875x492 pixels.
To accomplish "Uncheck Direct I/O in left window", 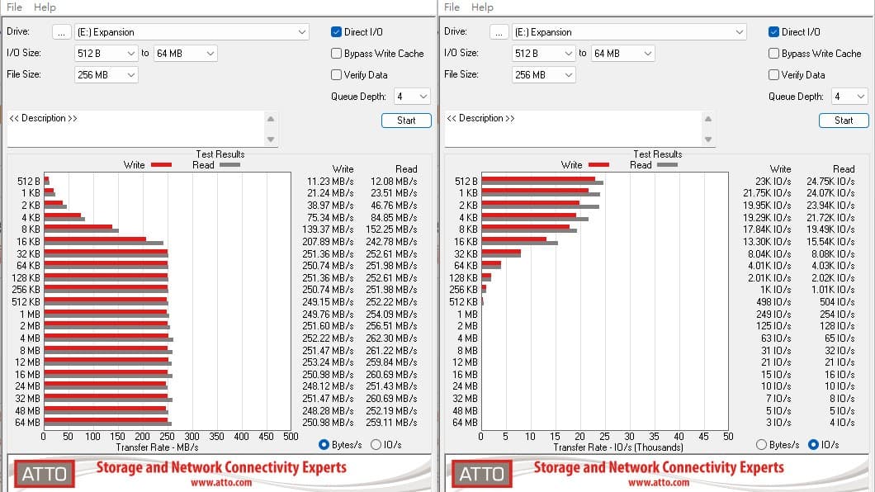I will [x=336, y=32].
